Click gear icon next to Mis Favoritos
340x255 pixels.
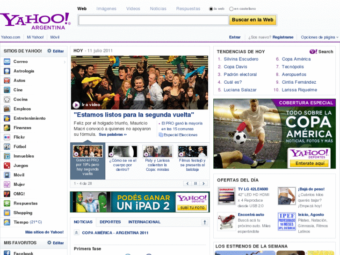(x=49, y=243)
